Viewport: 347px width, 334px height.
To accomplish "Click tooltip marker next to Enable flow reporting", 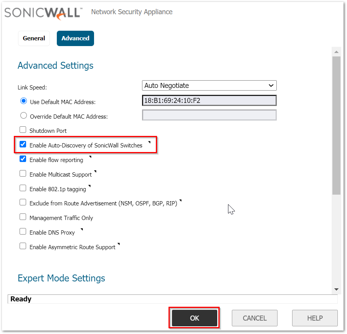I will 90,157.
